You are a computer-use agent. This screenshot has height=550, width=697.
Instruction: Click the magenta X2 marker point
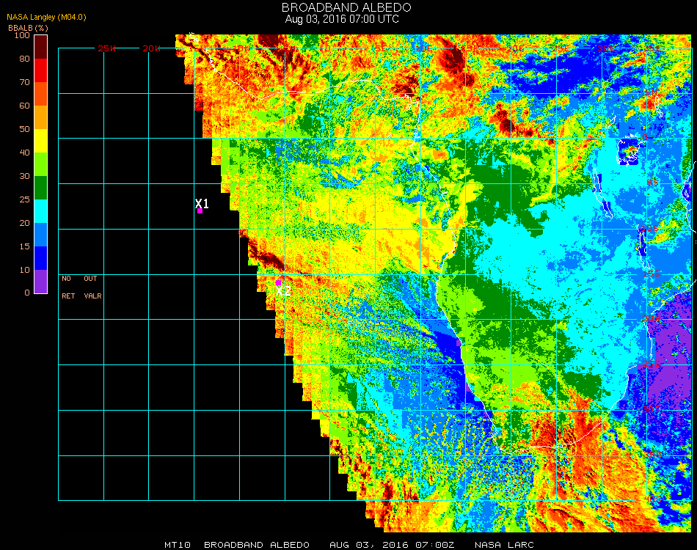tap(278, 282)
